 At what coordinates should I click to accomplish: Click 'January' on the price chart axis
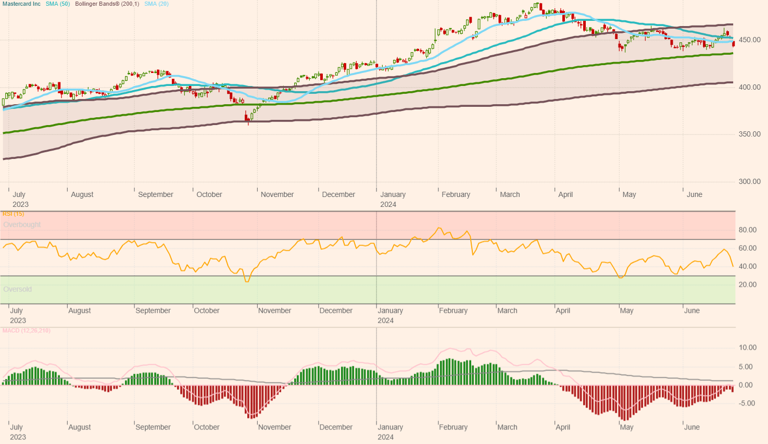click(x=393, y=194)
